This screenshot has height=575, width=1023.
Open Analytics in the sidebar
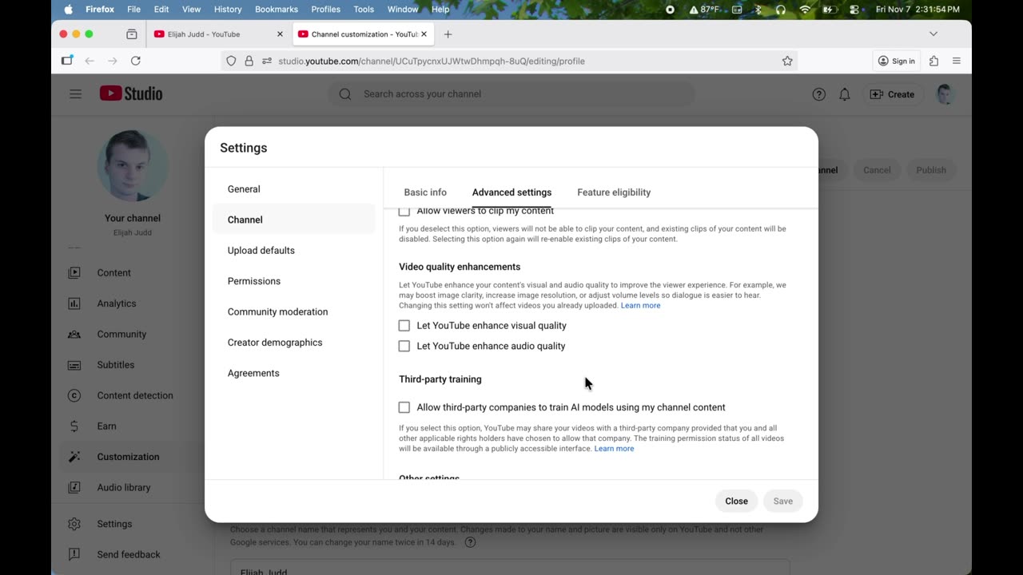click(x=118, y=303)
